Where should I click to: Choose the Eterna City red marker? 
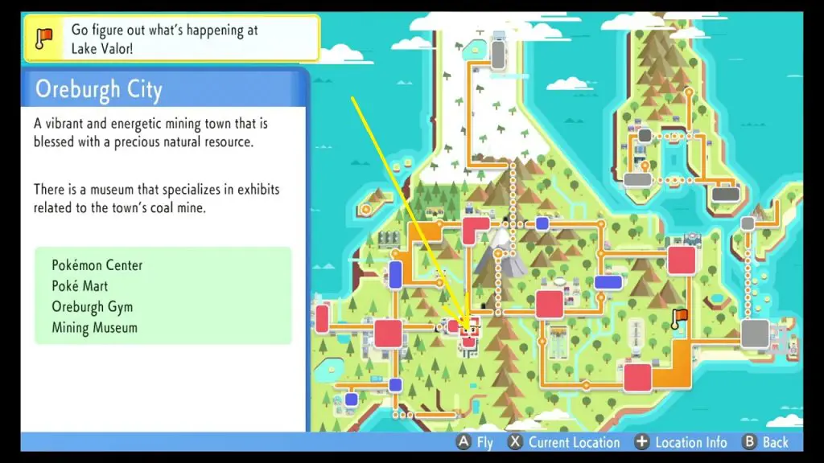click(474, 230)
